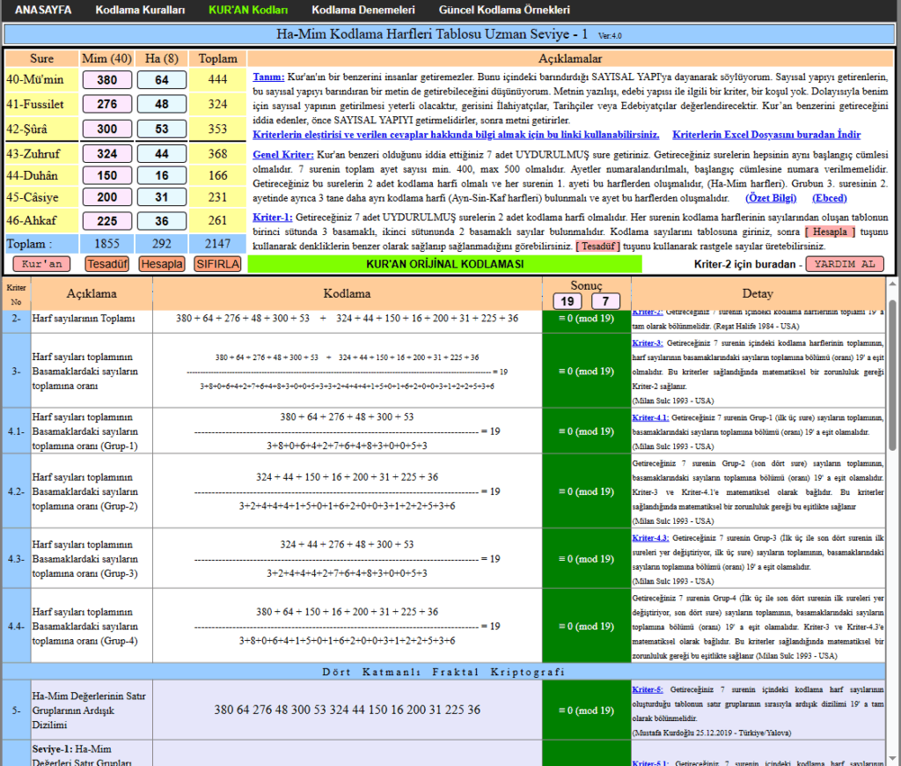Click the [ Hesapla ] text link in explanation
901x766 pixels.
tap(830, 232)
